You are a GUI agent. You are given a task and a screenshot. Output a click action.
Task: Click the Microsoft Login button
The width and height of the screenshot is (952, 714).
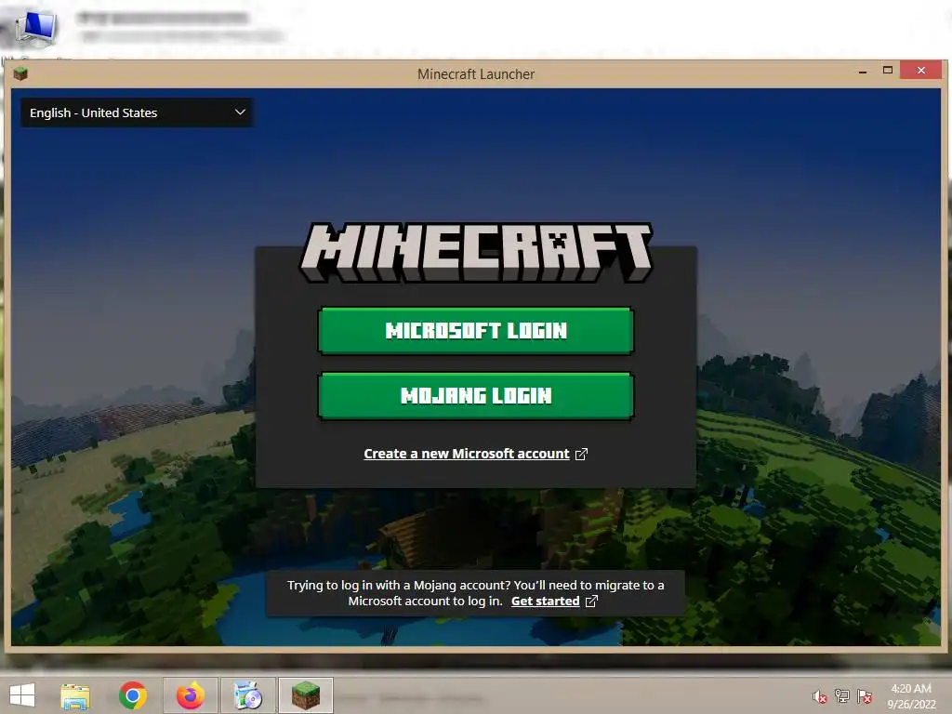click(475, 330)
